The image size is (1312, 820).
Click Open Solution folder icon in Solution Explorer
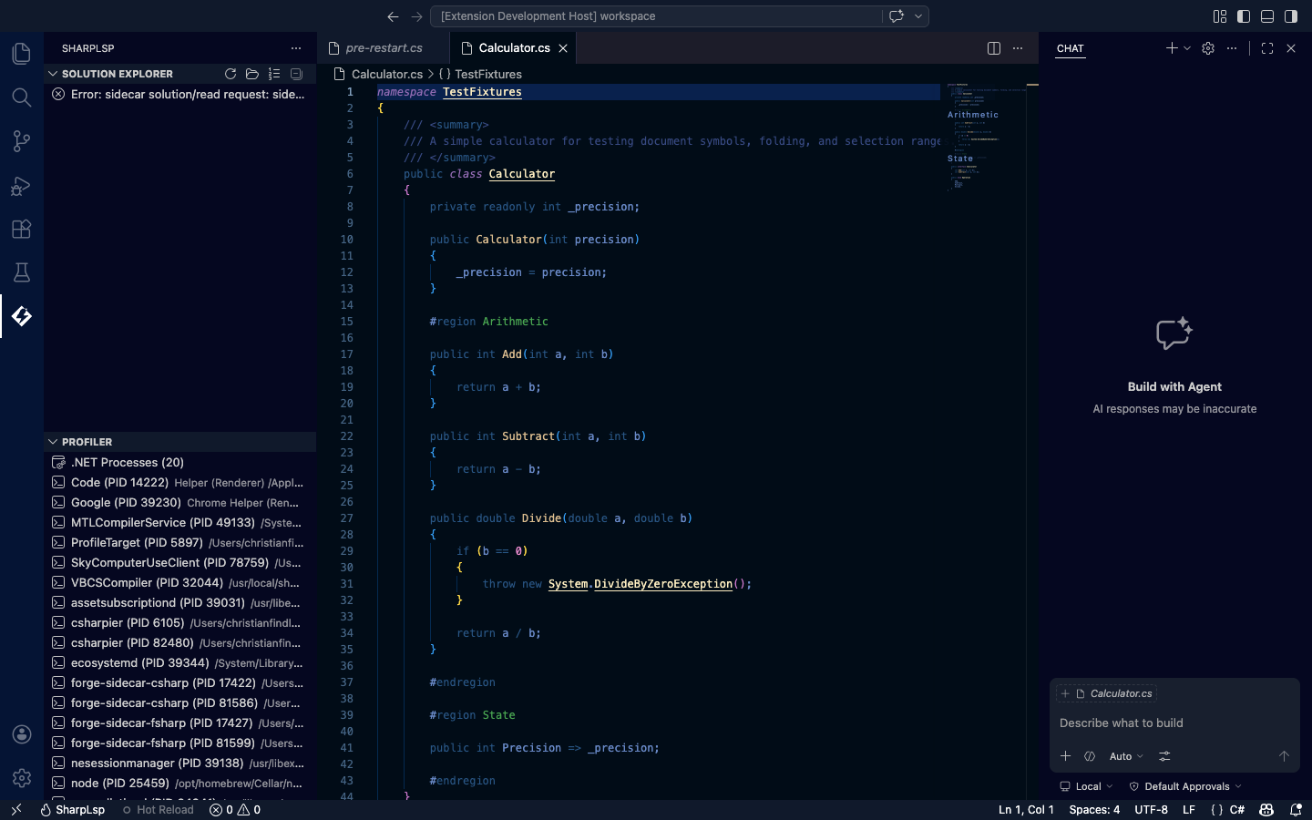tap(252, 74)
